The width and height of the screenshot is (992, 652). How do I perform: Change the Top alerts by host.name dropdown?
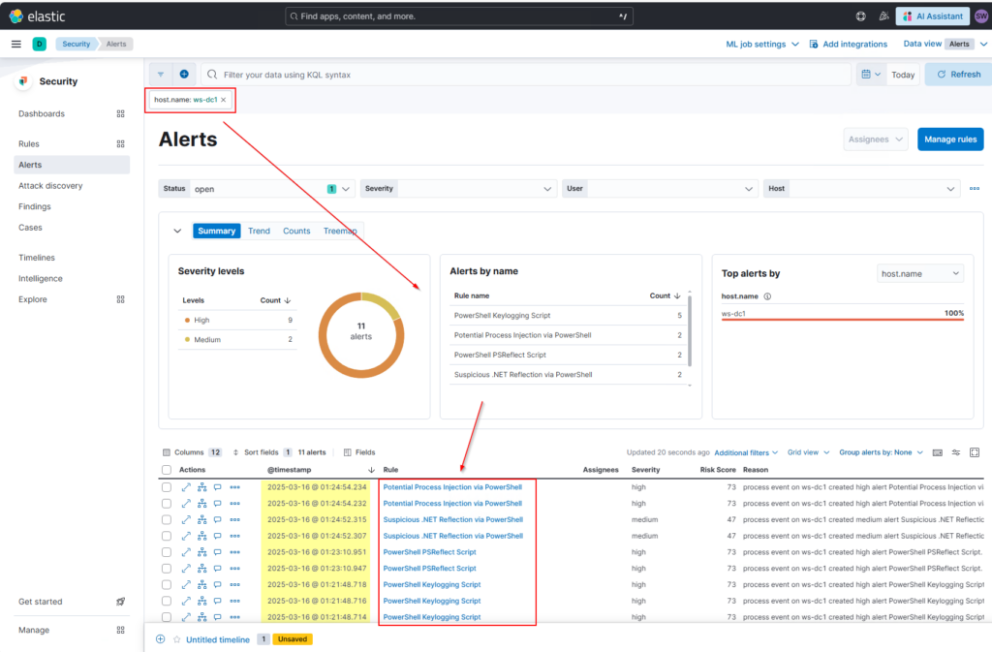click(920, 274)
